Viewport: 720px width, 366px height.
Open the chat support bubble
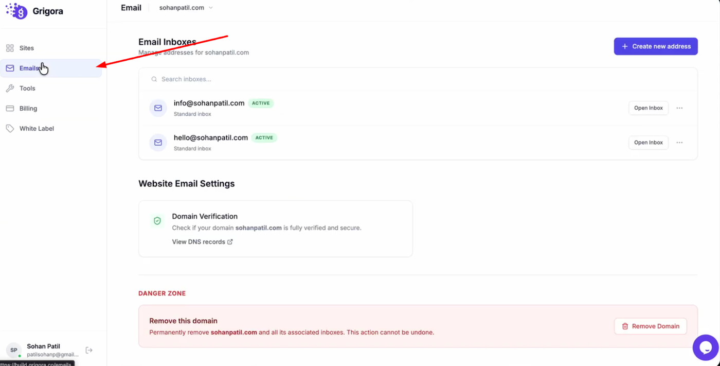click(705, 348)
